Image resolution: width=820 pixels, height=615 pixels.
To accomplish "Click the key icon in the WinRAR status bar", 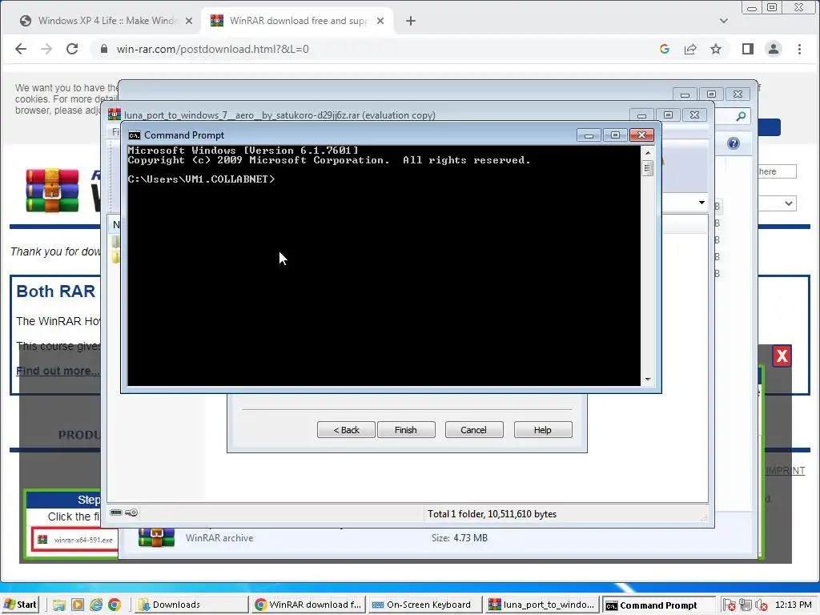I will click(132, 512).
